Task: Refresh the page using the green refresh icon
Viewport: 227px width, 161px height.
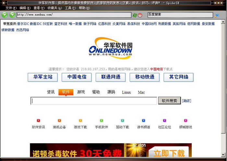Action: (135, 15)
